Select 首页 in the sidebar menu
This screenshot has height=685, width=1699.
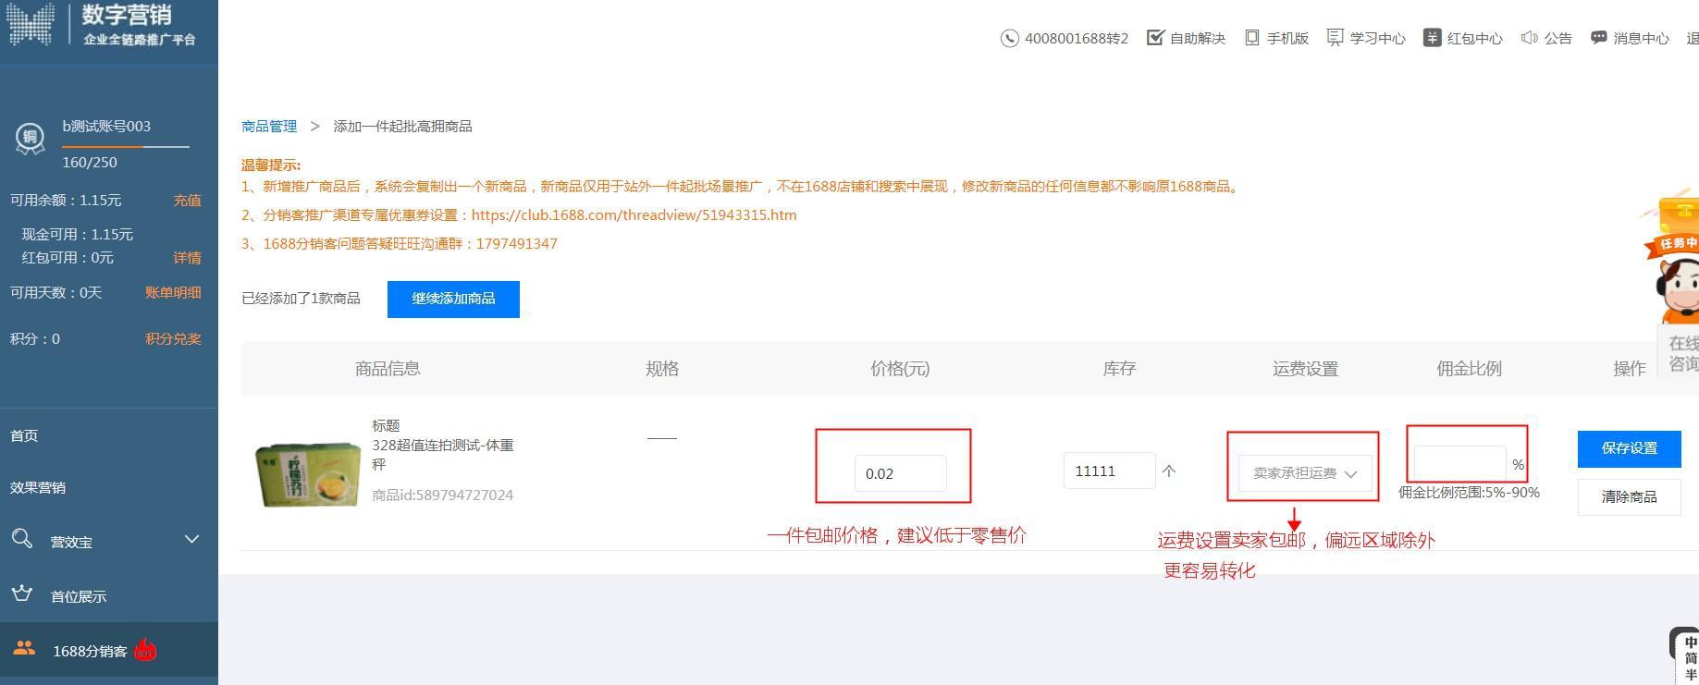24,435
